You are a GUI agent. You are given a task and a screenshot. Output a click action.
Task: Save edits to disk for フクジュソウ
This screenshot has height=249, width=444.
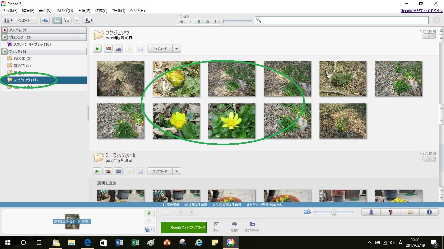tap(141, 49)
